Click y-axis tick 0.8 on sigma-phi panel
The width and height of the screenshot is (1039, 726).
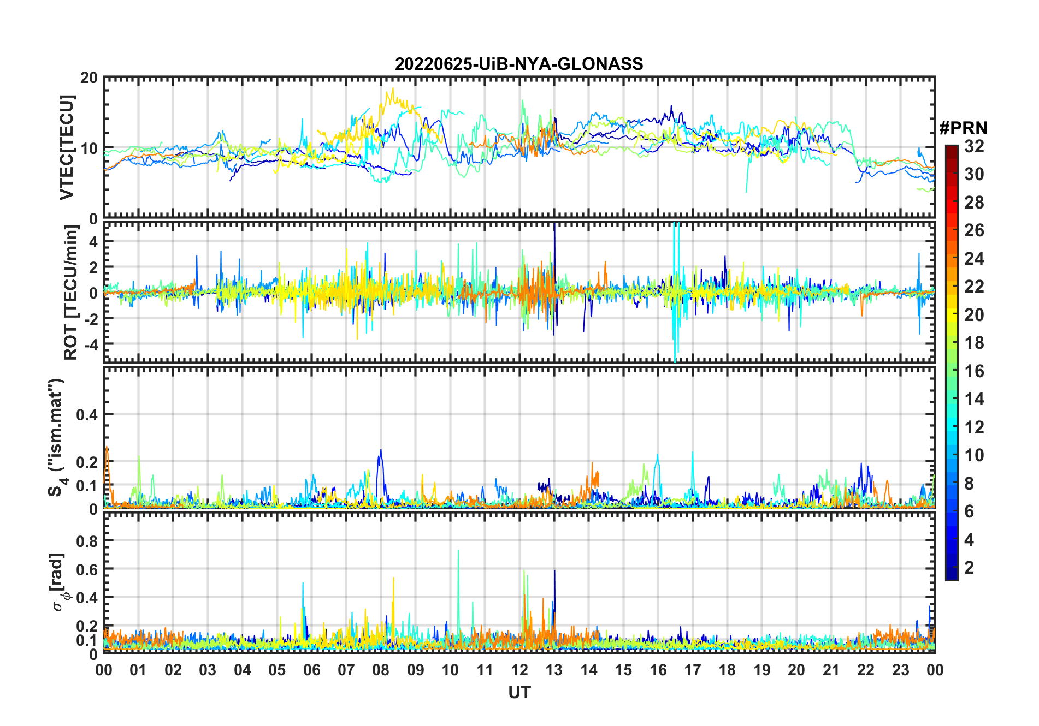(x=87, y=541)
